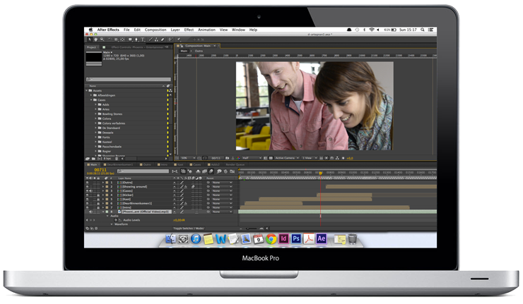Open the Composition menu
Viewport: 523px width, 304px height.
click(x=155, y=30)
